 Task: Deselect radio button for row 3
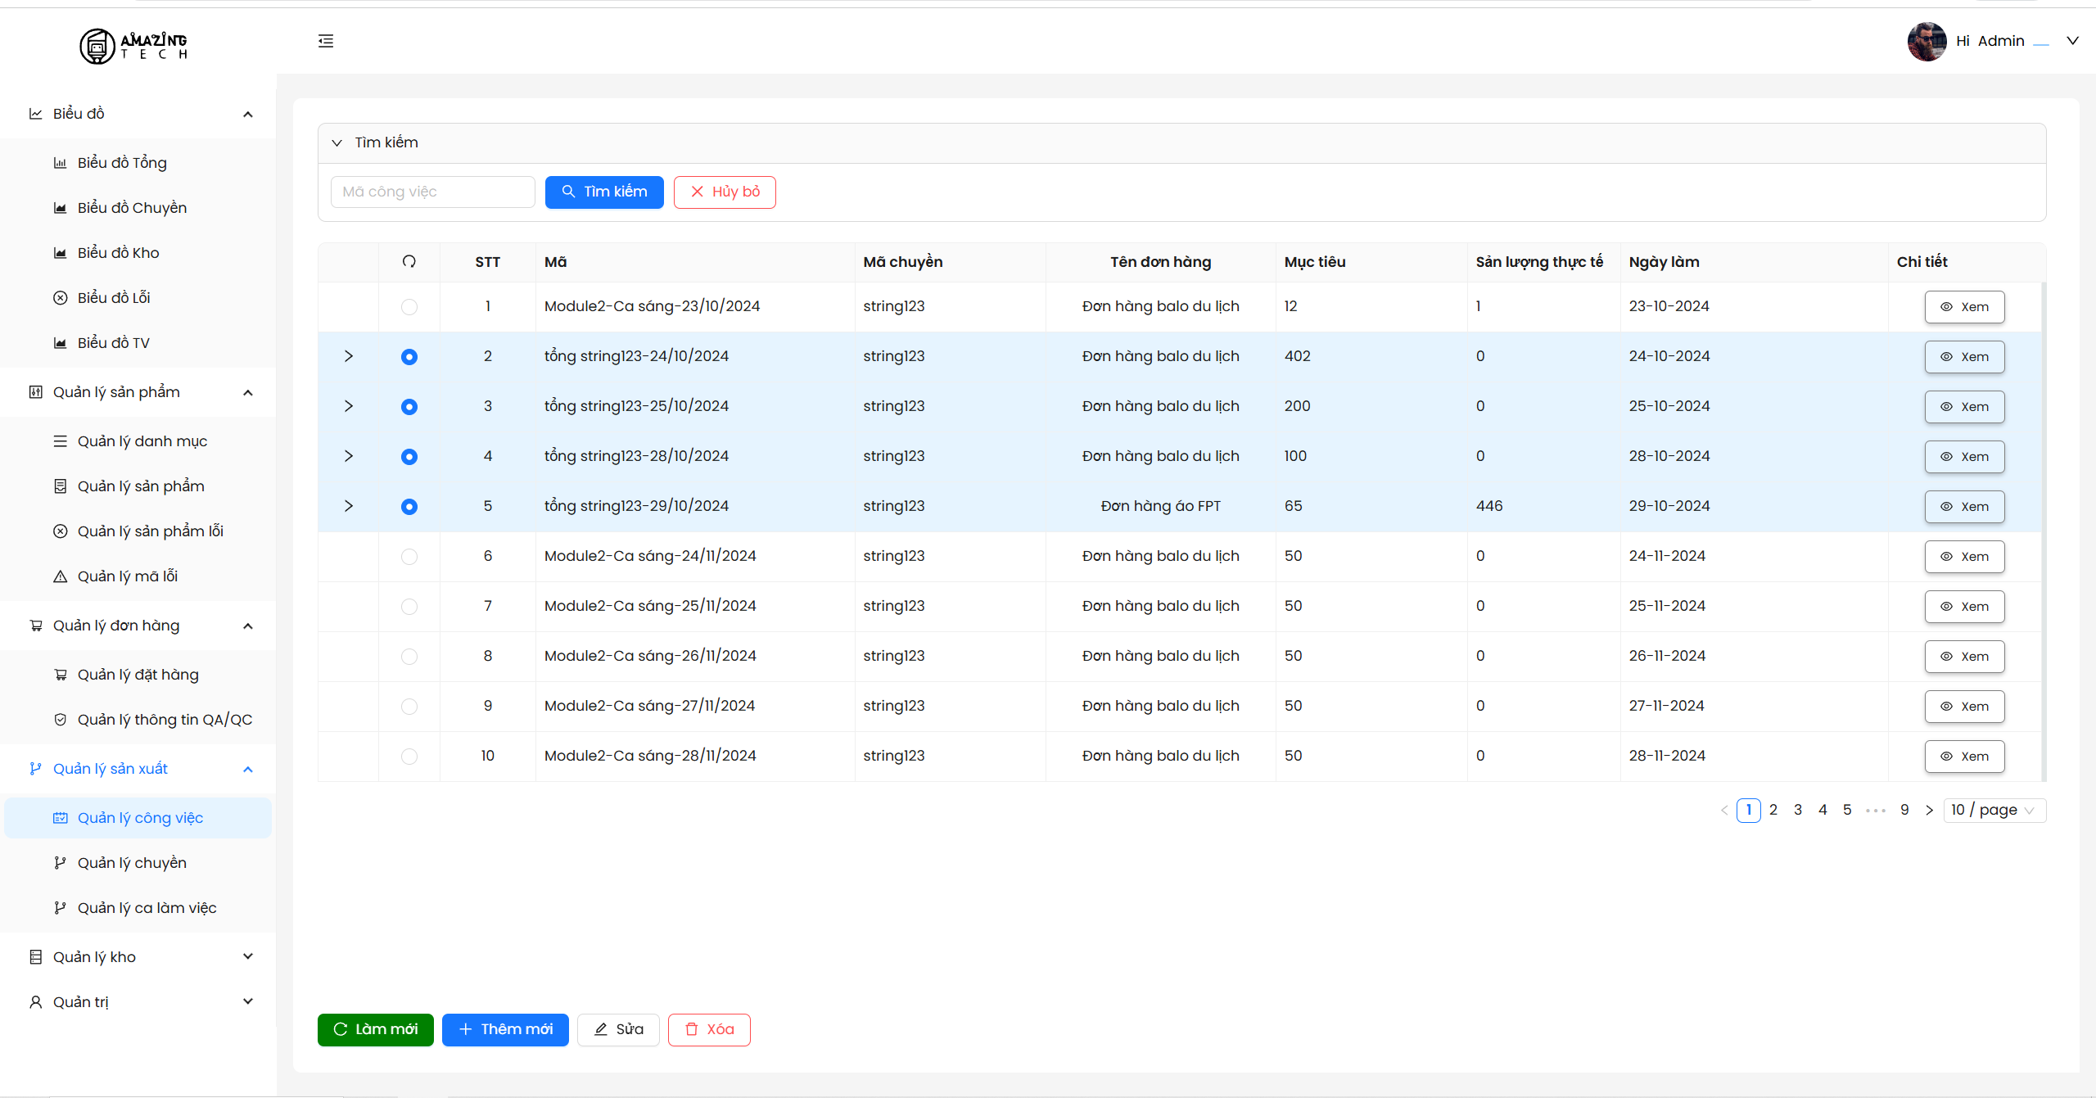[x=409, y=407]
